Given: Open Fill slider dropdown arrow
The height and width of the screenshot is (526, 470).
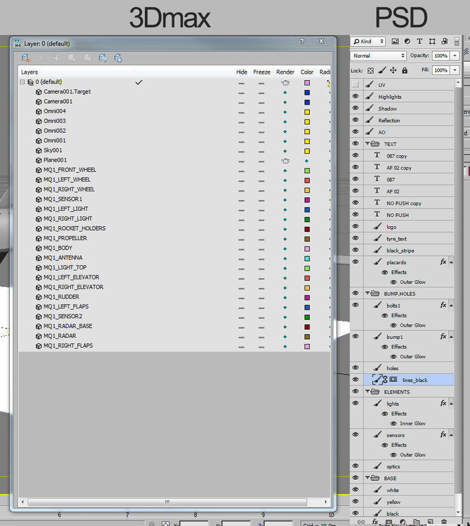Looking at the screenshot, I should click(455, 70).
